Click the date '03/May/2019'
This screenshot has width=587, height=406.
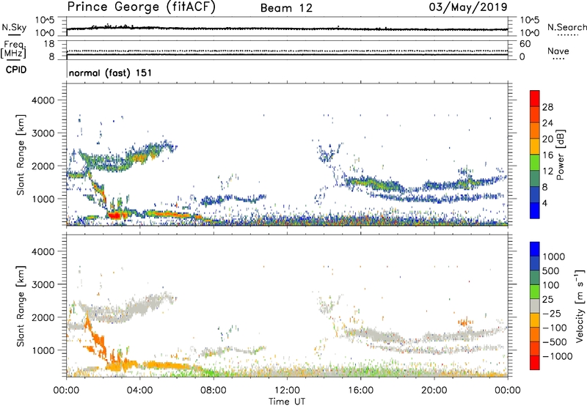pyautogui.click(x=468, y=7)
